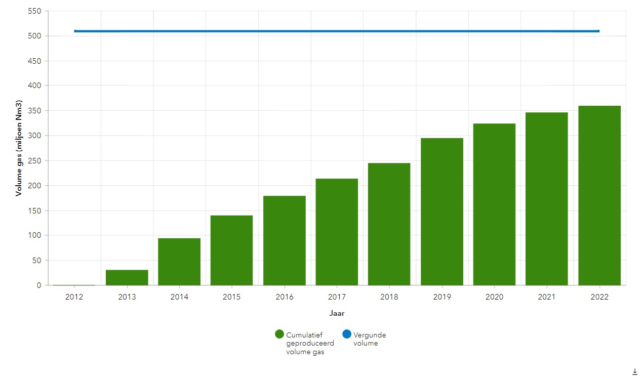Toggle the green Cumulatief legend circle
Image resolution: width=642 pixels, height=379 pixels.
(279, 334)
